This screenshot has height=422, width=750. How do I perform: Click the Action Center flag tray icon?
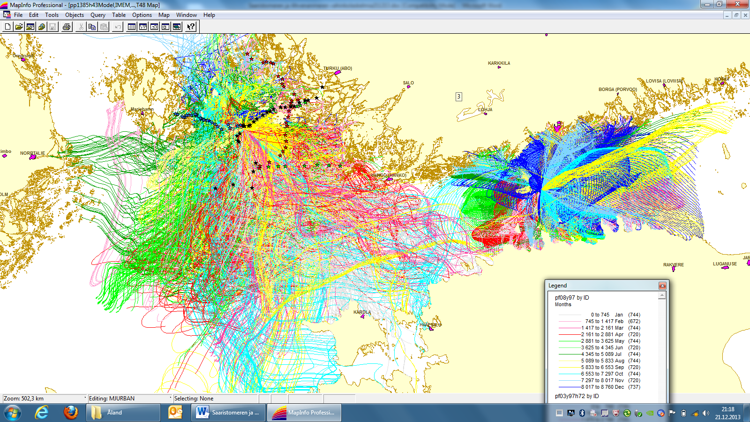672,413
